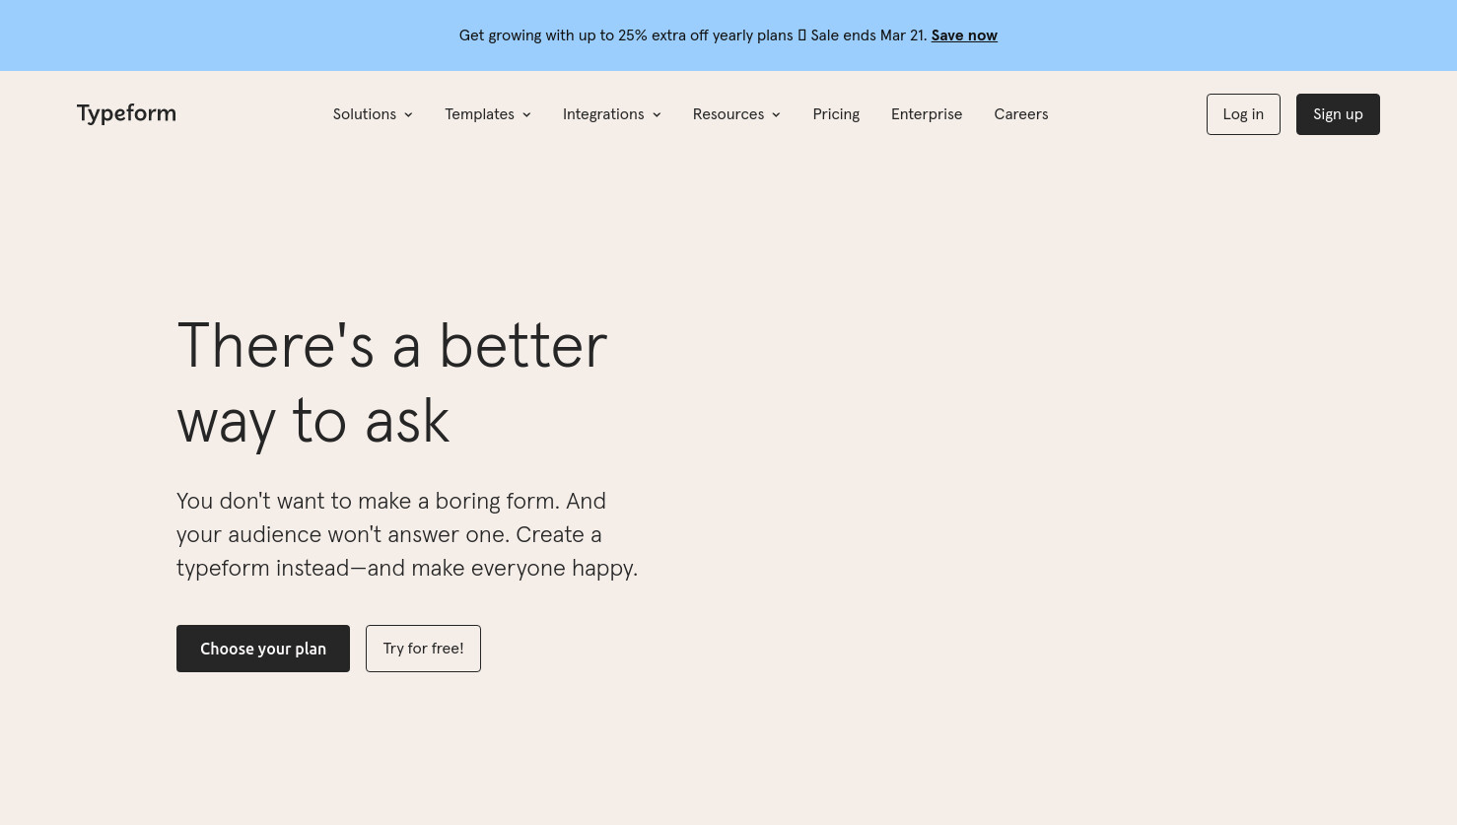Open the Enterprise nav item
This screenshot has width=1457, height=825.
point(927,114)
